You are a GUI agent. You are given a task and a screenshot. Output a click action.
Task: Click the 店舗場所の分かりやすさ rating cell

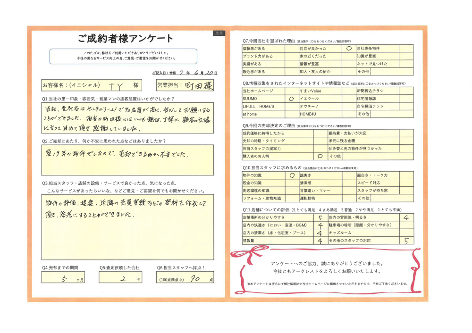320,218
